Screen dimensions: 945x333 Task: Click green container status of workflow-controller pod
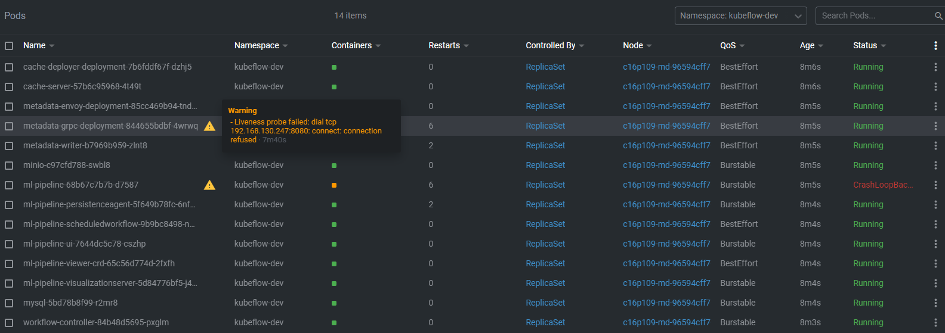point(334,323)
